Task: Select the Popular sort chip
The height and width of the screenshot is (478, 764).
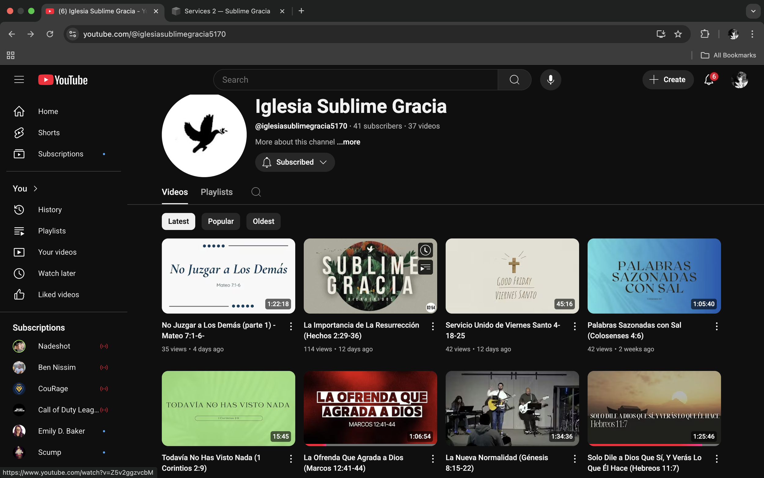Action: 220,221
